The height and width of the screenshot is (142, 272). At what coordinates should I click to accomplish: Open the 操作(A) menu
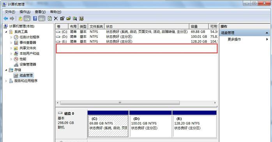coord(25,12)
